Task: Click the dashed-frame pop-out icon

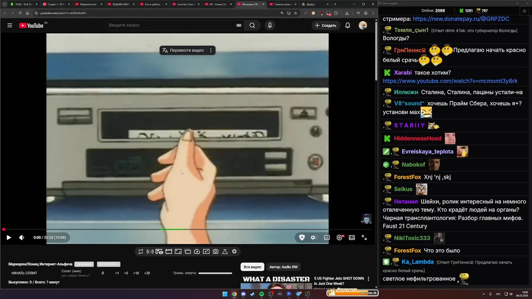Action: point(187,252)
